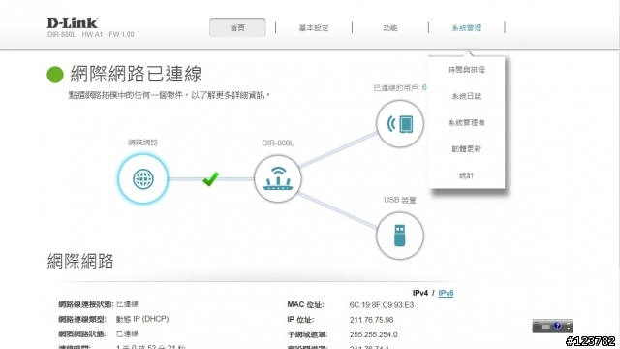Select the DIR-880L router icon
The width and height of the screenshot is (620, 349).
278,178
